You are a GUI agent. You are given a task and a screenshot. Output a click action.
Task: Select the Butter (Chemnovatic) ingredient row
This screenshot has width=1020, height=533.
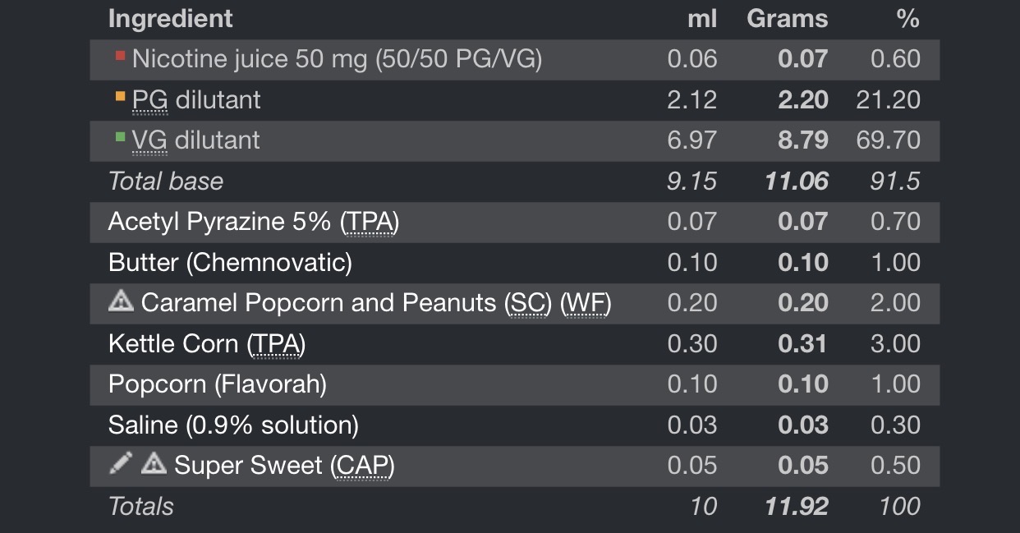(x=230, y=263)
